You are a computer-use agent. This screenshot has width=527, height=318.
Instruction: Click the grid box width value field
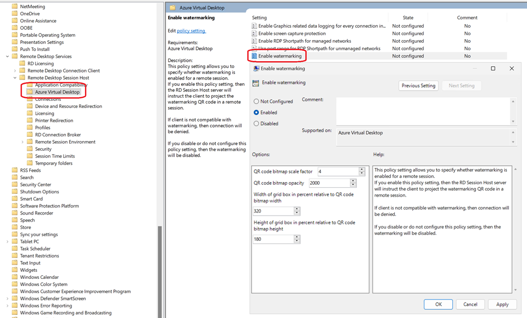tap(273, 211)
